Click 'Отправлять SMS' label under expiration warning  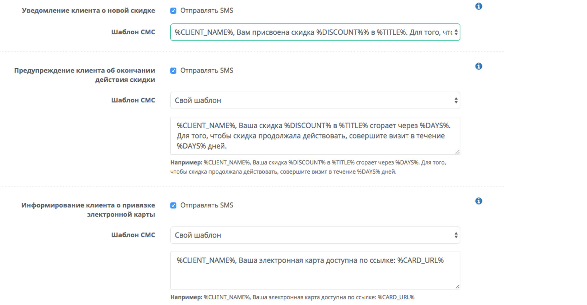[207, 71]
